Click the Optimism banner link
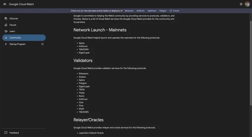The height and width of the screenshot is (137, 252). tap(152, 11)
